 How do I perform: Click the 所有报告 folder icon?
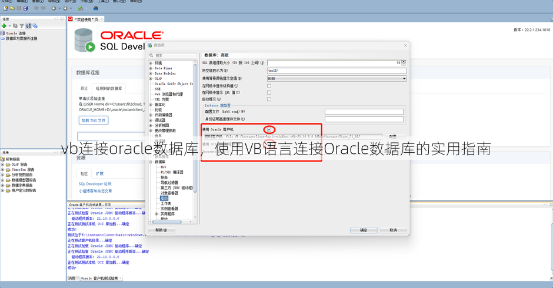click(3, 159)
